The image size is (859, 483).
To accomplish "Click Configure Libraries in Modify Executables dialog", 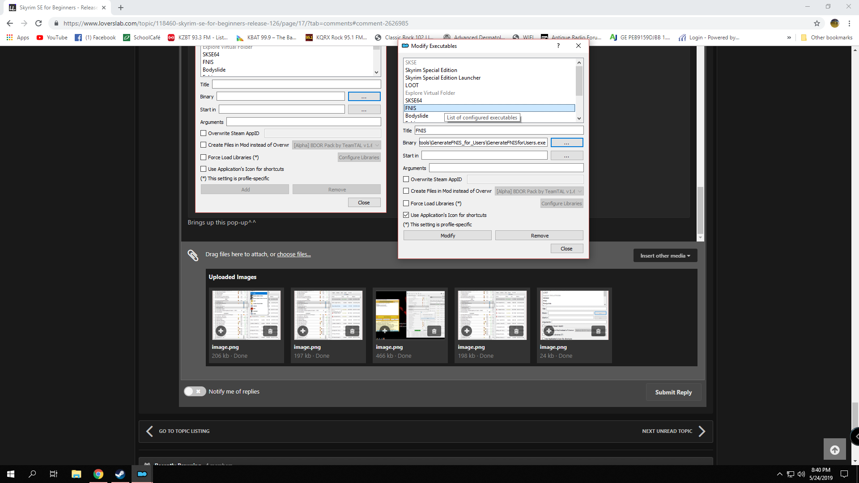I will [x=561, y=203].
